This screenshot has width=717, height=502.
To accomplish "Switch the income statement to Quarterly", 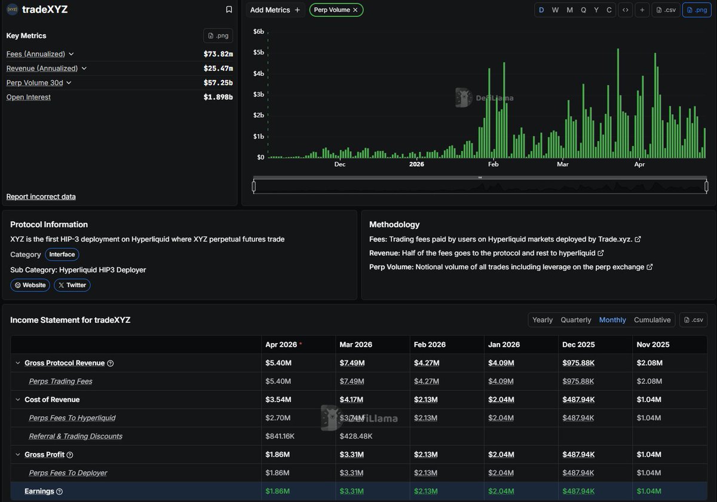I will click(576, 320).
